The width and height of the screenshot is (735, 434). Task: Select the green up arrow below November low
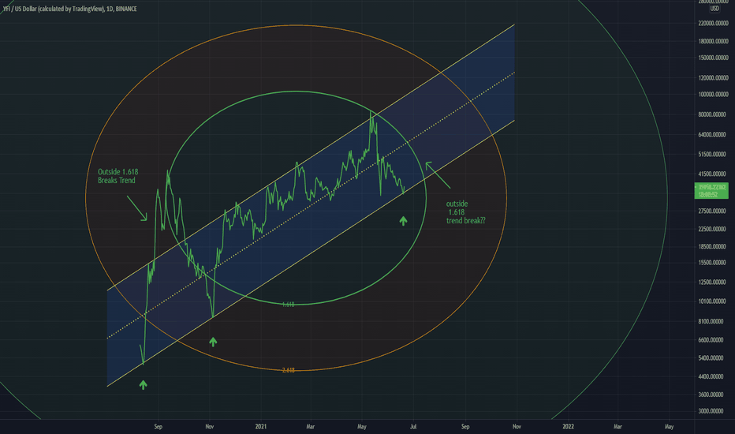tap(213, 342)
